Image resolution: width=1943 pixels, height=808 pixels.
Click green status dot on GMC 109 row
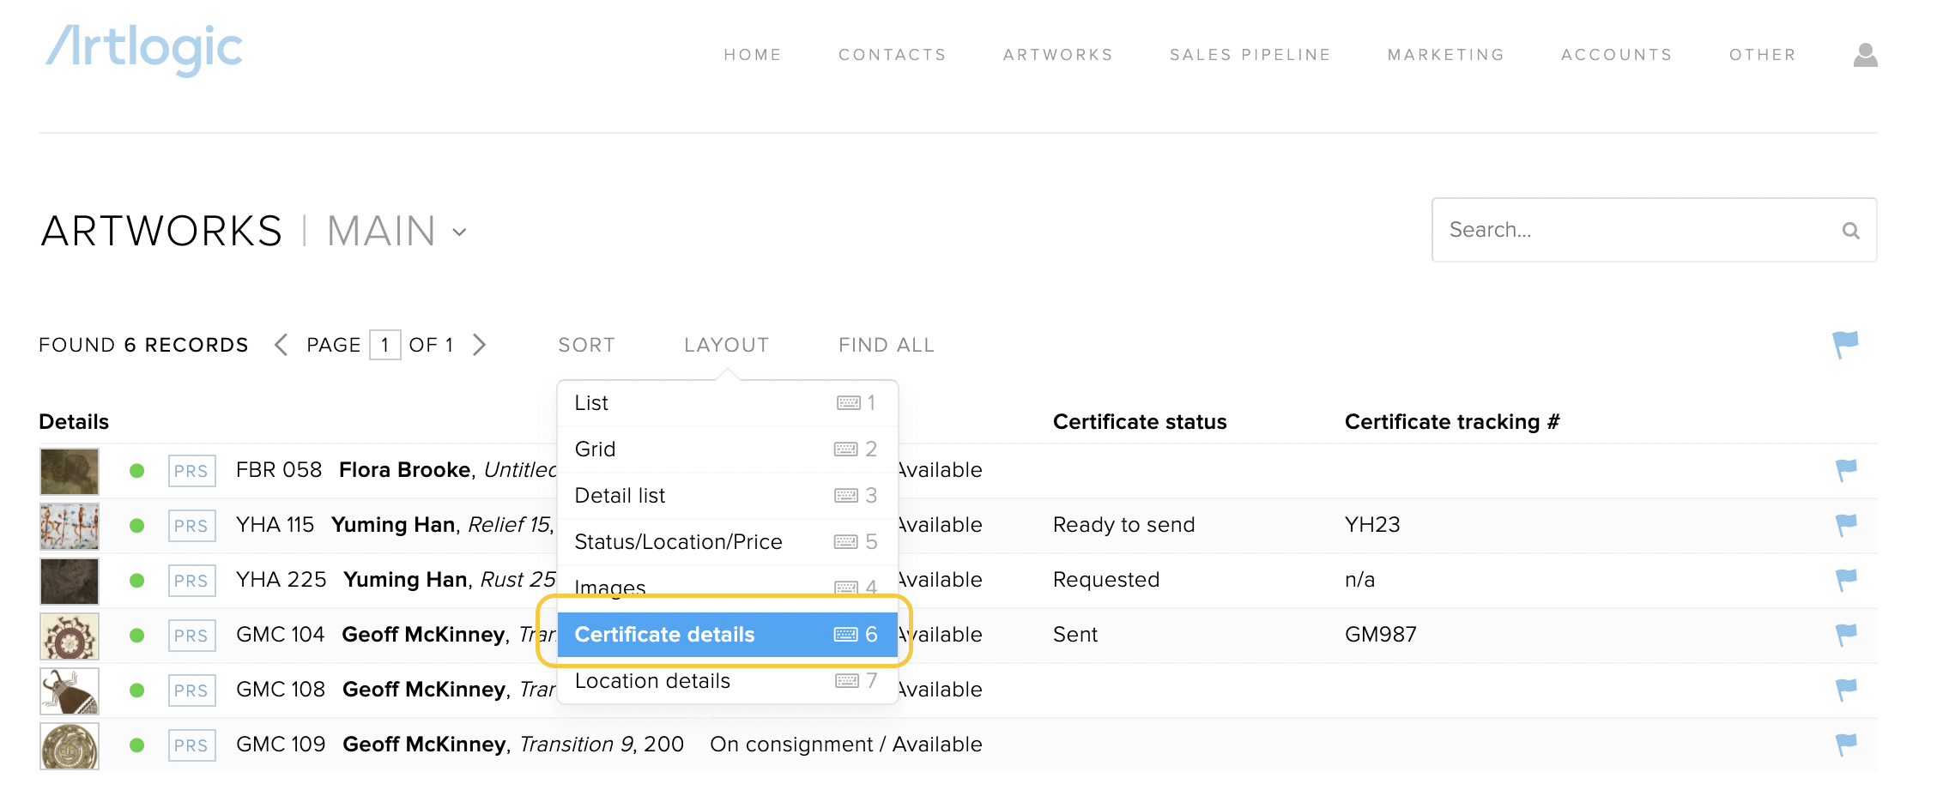pos(136,745)
